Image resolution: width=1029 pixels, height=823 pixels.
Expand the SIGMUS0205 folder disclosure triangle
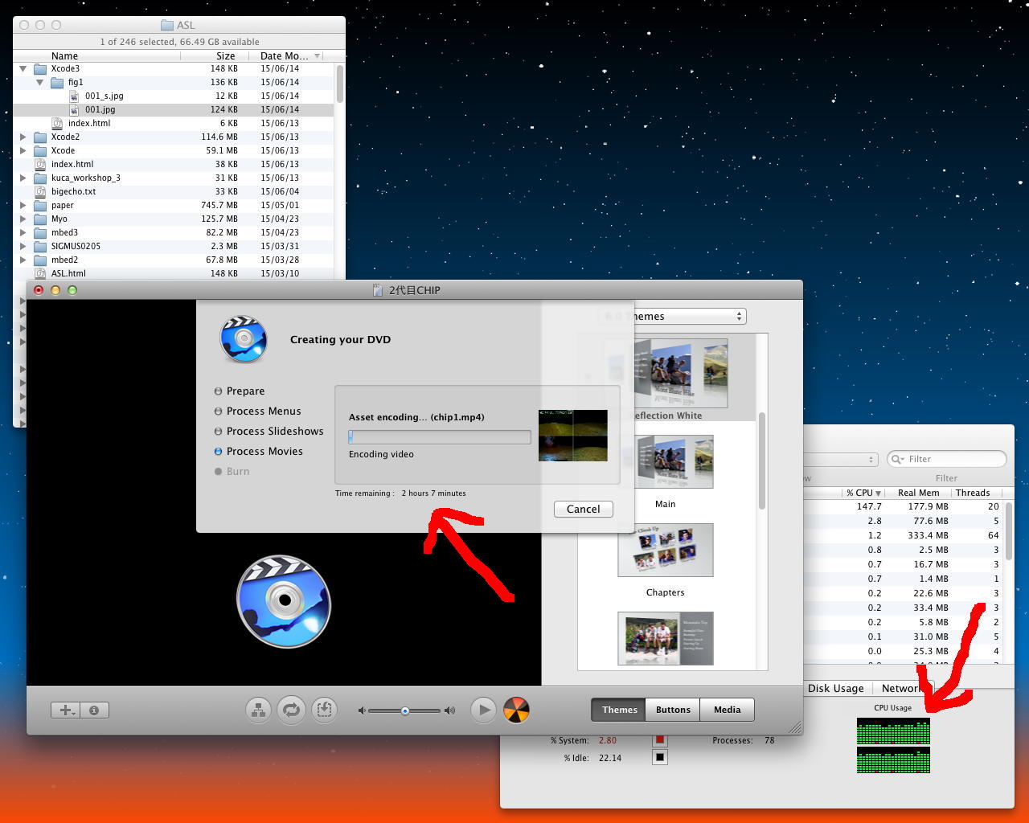coord(23,246)
